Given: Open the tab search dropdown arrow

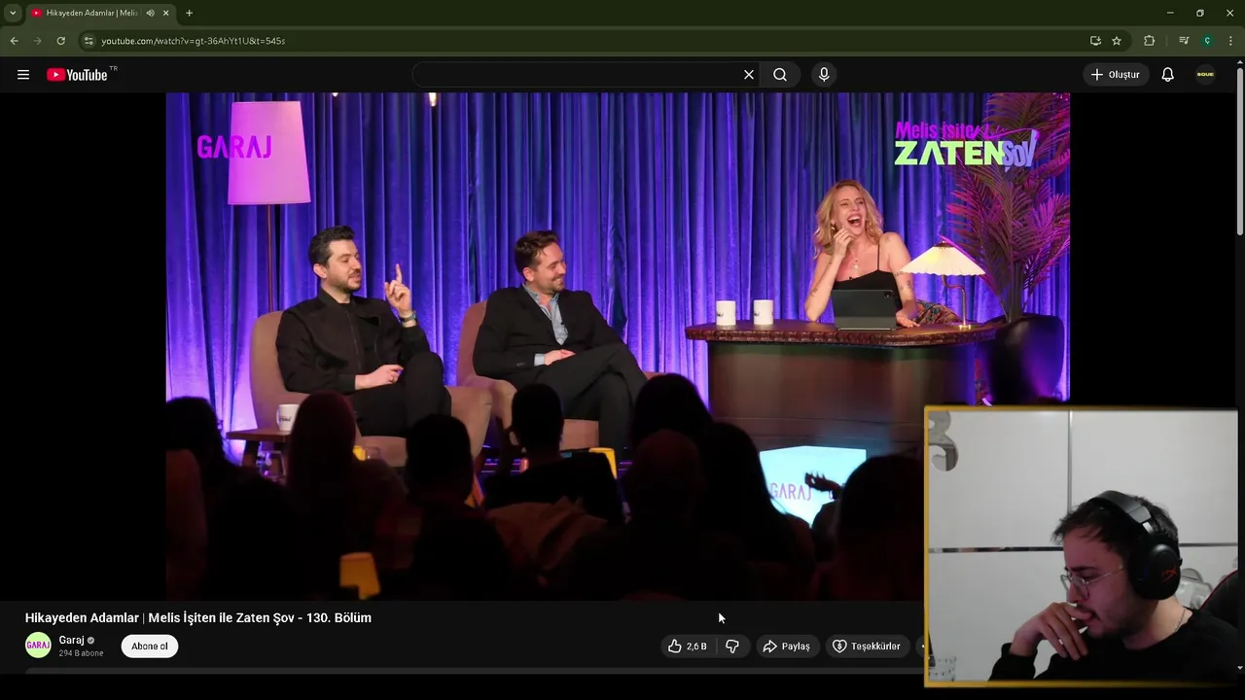Looking at the screenshot, I should point(13,13).
